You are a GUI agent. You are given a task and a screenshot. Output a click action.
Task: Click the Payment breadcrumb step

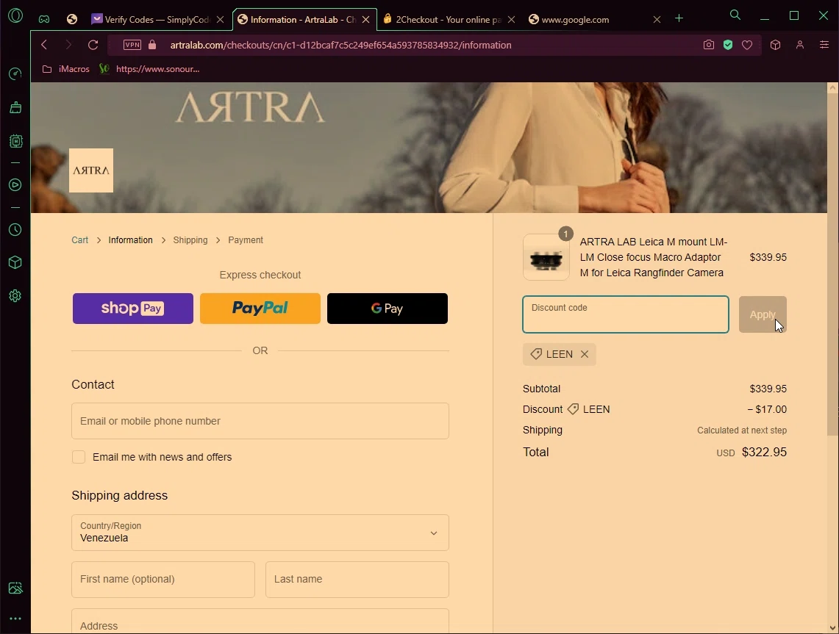click(x=246, y=240)
